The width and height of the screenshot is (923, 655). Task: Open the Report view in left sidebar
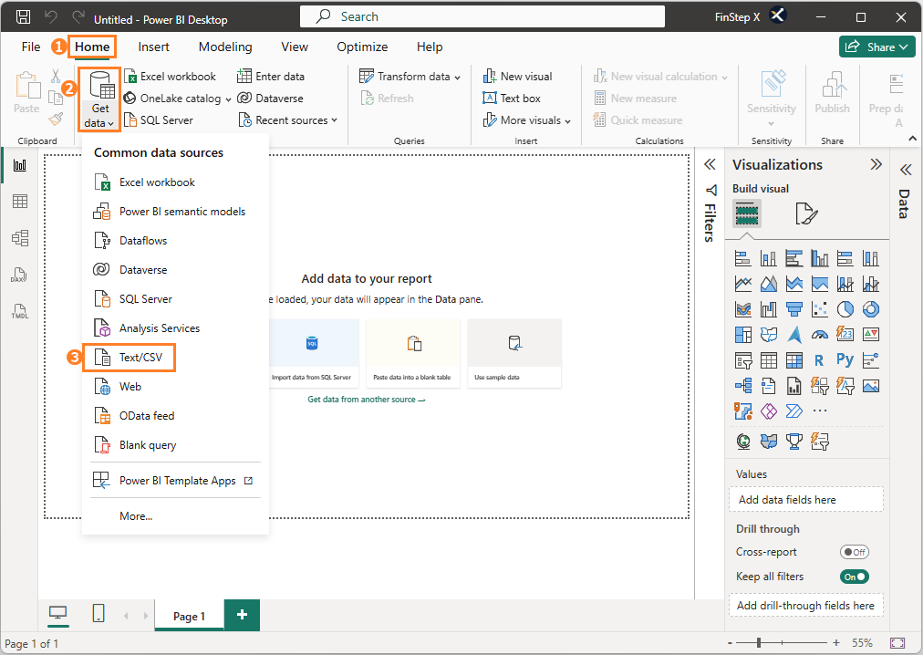pyautogui.click(x=19, y=165)
